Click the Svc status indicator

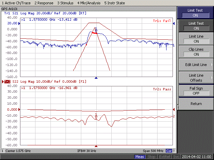pos(176,157)
